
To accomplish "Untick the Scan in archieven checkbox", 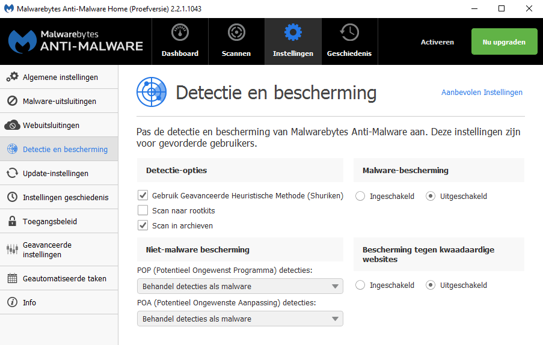I will point(143,225).
